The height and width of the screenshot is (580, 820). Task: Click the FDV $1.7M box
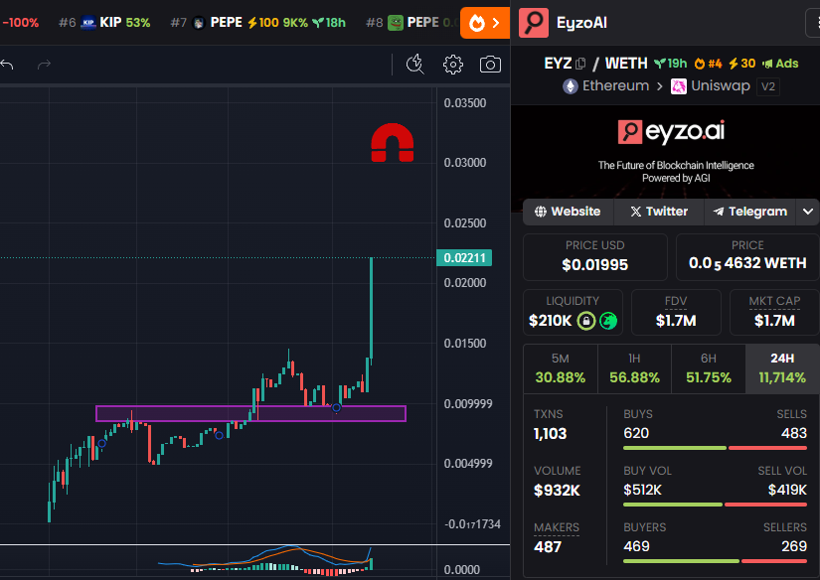tap(676, 312)
